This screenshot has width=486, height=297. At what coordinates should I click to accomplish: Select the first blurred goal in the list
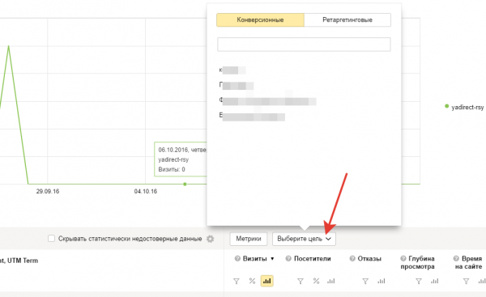[232, 70]
